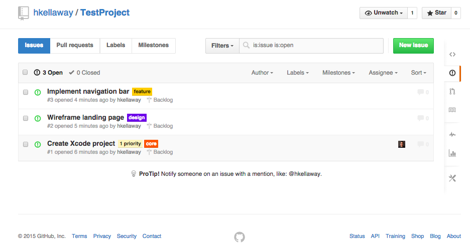Click the repository book icon beside hkellaway
The width and height of the screenshot is (470, 249).
coord(24,13)
